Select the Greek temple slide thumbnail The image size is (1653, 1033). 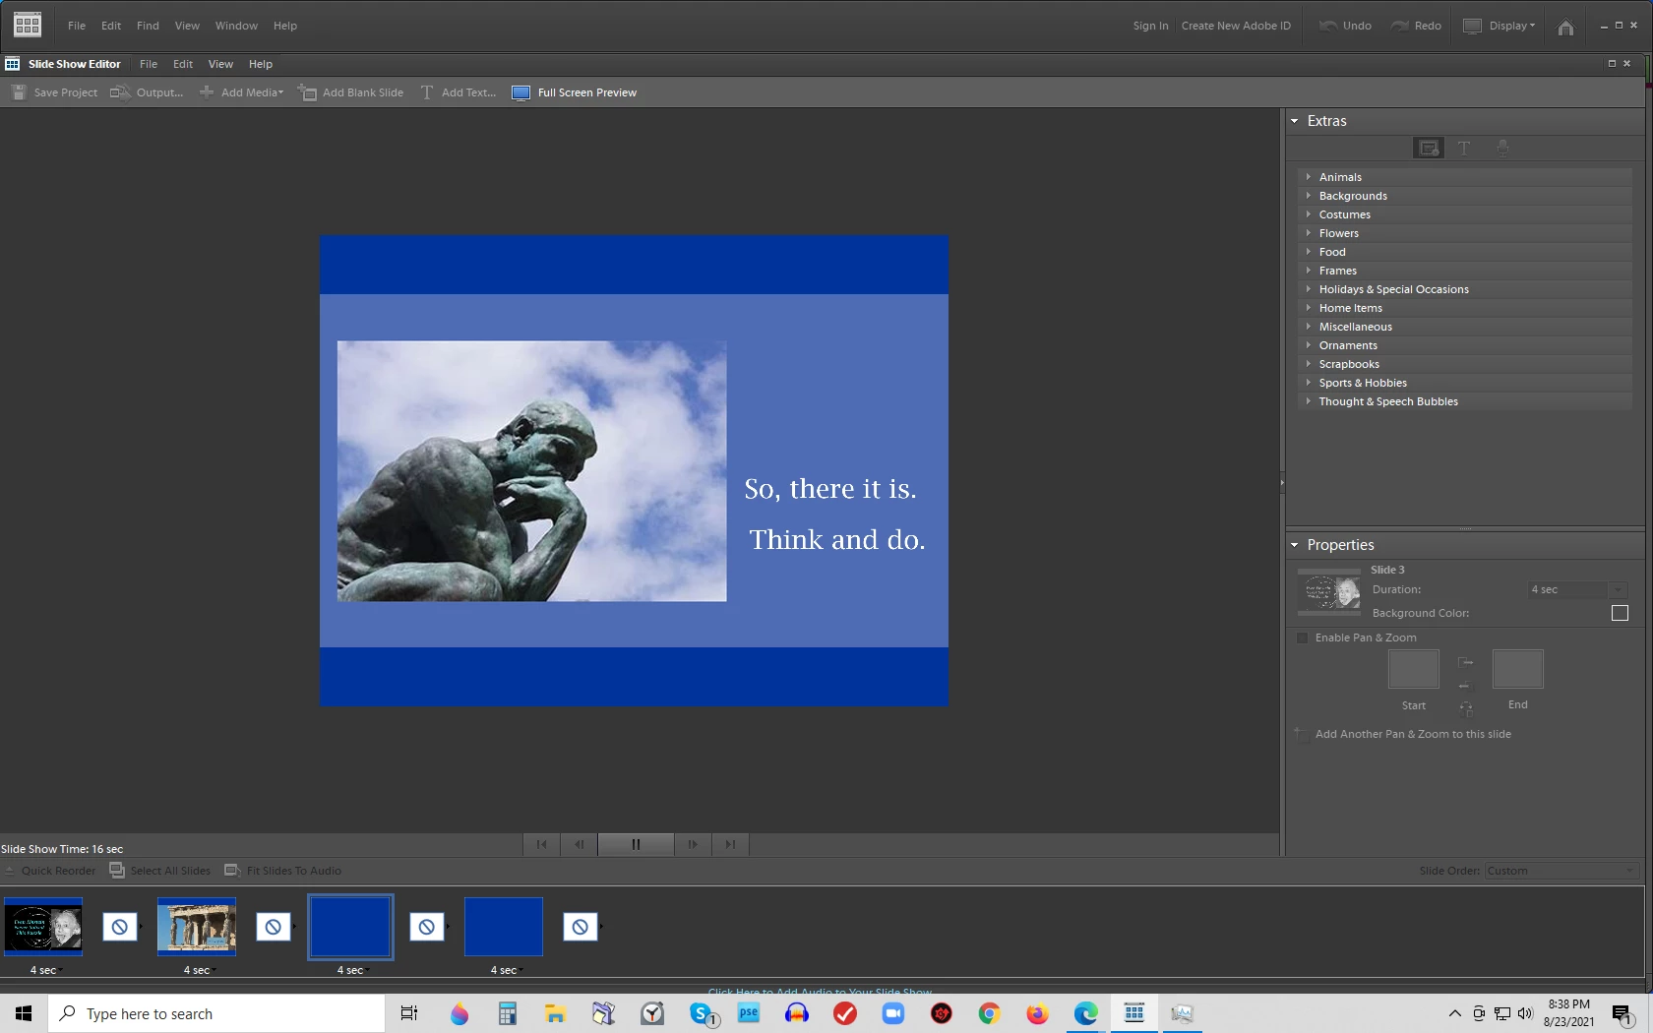pyautogui.click(x=197, y=927)
